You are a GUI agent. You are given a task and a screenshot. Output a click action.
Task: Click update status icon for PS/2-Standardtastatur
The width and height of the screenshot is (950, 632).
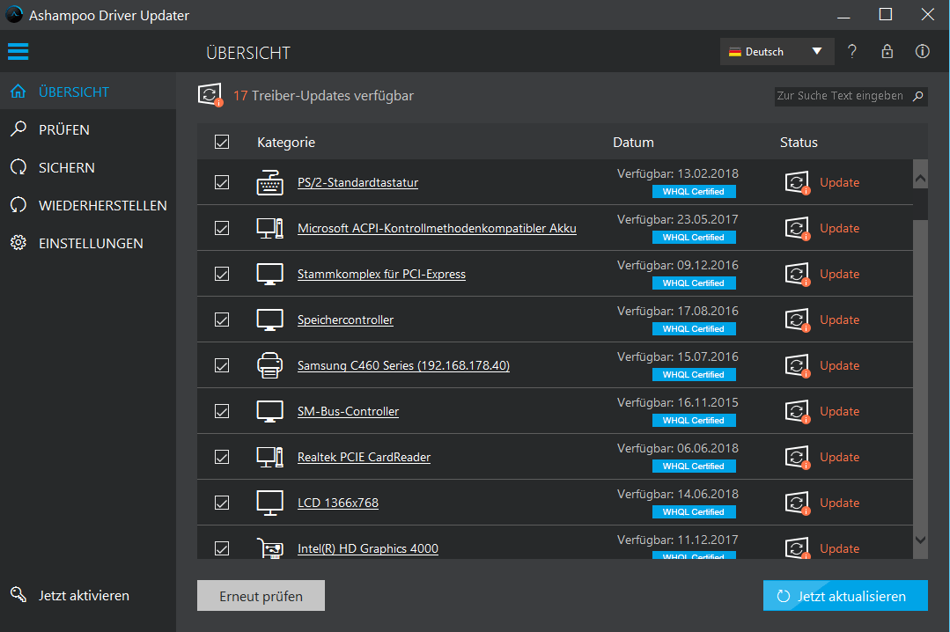tap(798, 182)
